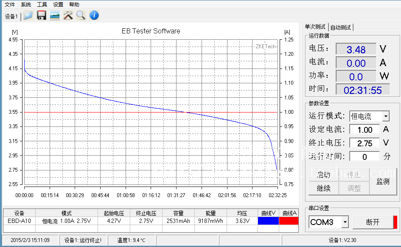The width and height of the screenshot is (401, 247).
Task: Click the 起始电压 column header
Action: coord(114,213)
